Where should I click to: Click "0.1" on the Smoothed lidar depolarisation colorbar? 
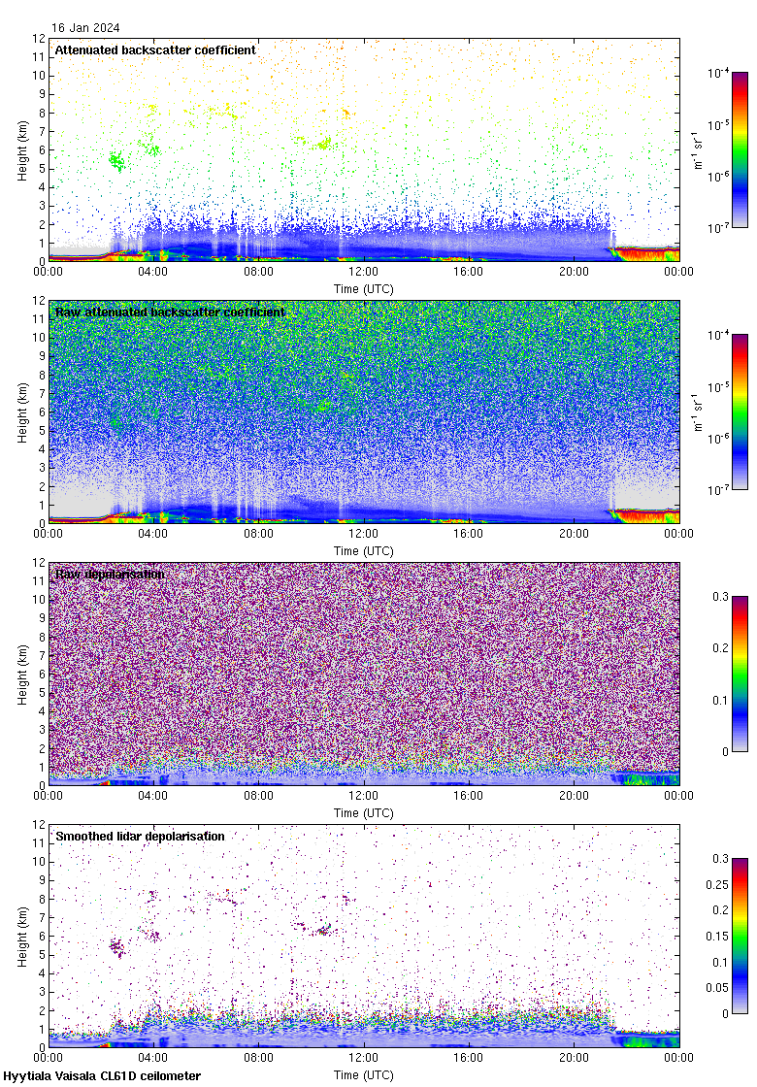(721, 962)
